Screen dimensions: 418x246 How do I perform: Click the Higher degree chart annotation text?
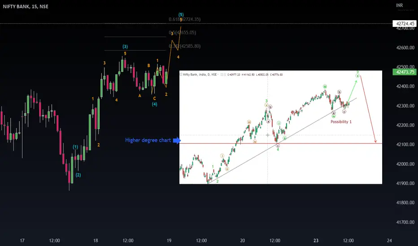coord(148,140)
